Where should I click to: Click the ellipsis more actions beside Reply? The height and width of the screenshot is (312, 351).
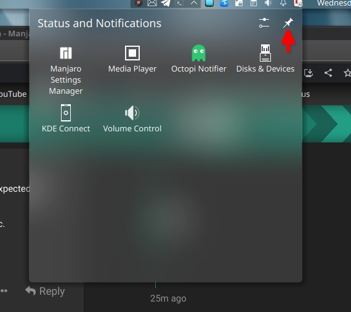(4, 291)
